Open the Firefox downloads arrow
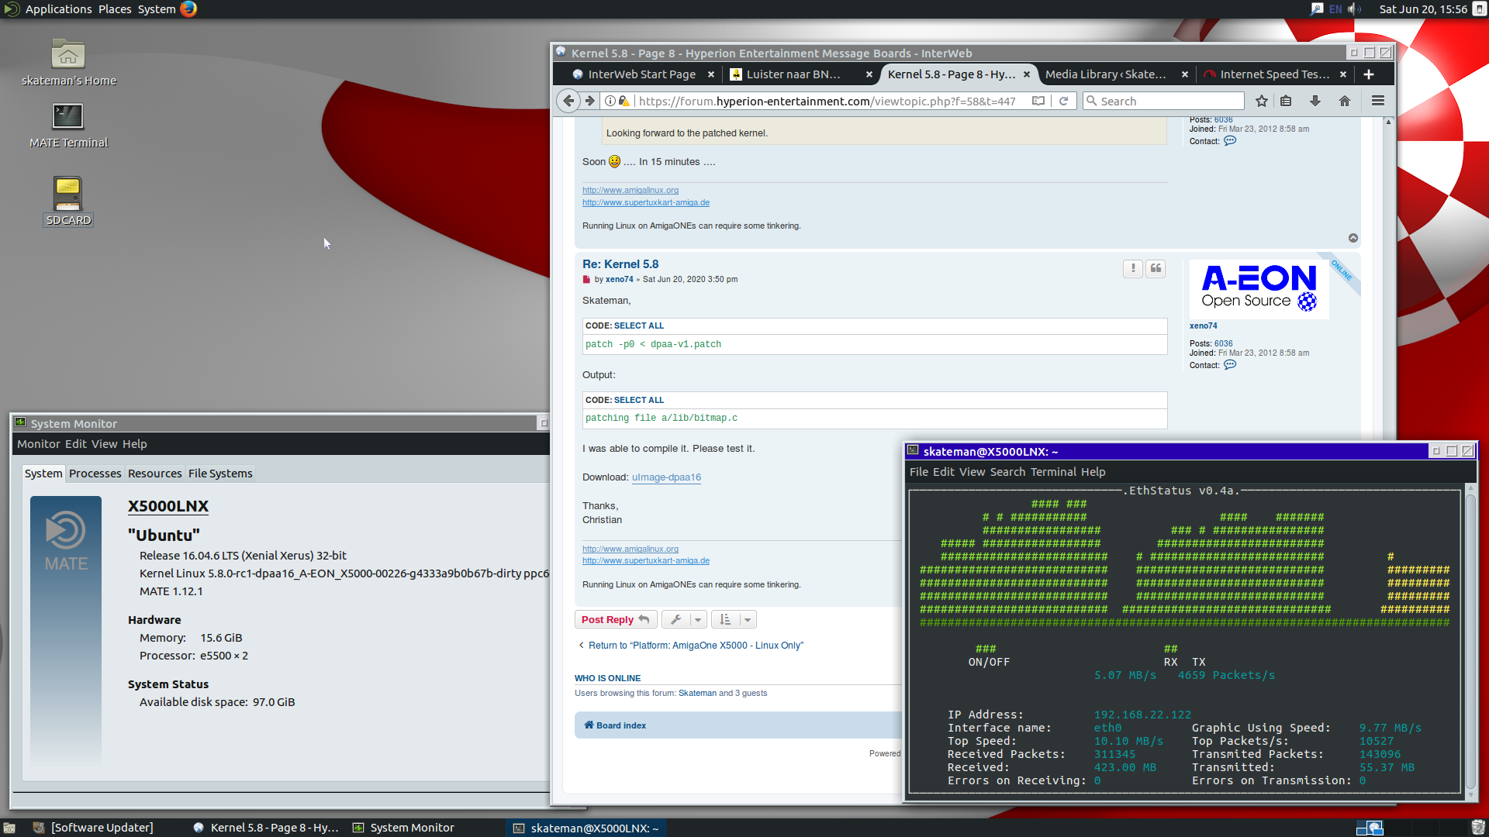Screen dimensions: 1489x837 [x=1315, y=101]
